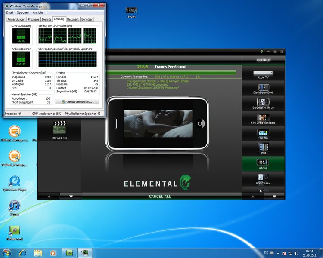Open 3DMark Vantage desktop shortcut

pos(14,134)
